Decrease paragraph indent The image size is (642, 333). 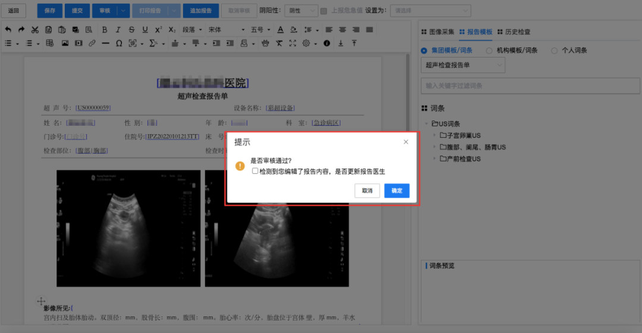[230, 43]
